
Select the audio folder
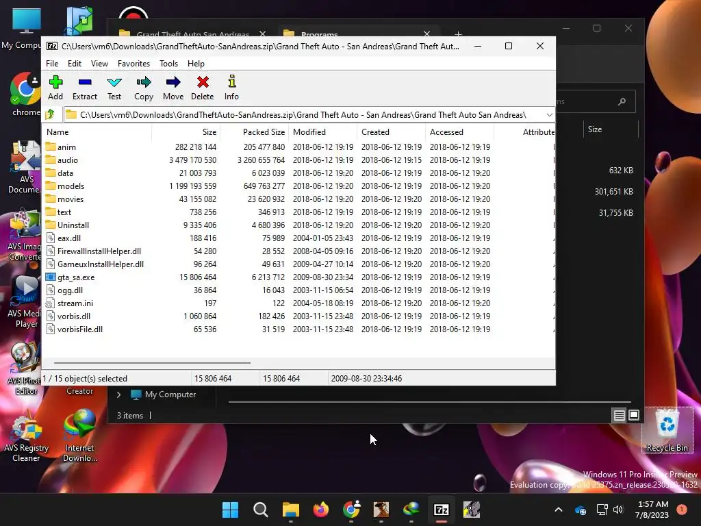click(x=68, y=160)
